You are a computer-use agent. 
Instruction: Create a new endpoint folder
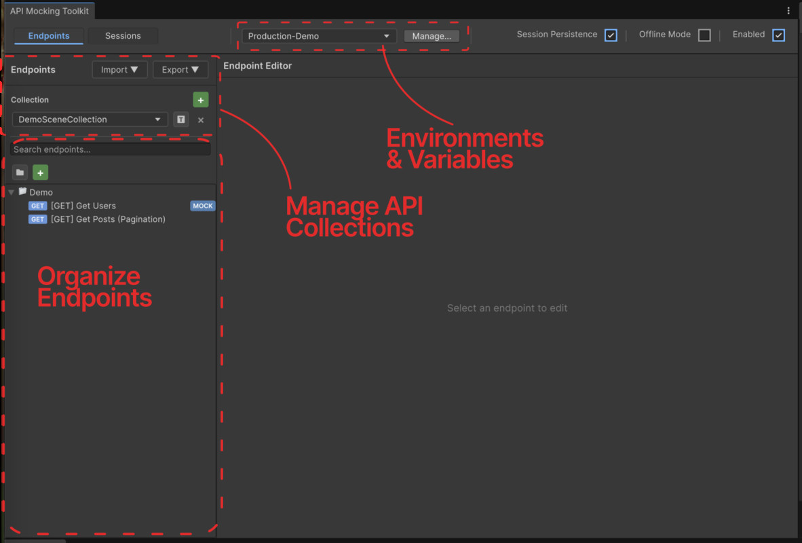(x=20, y=172)
